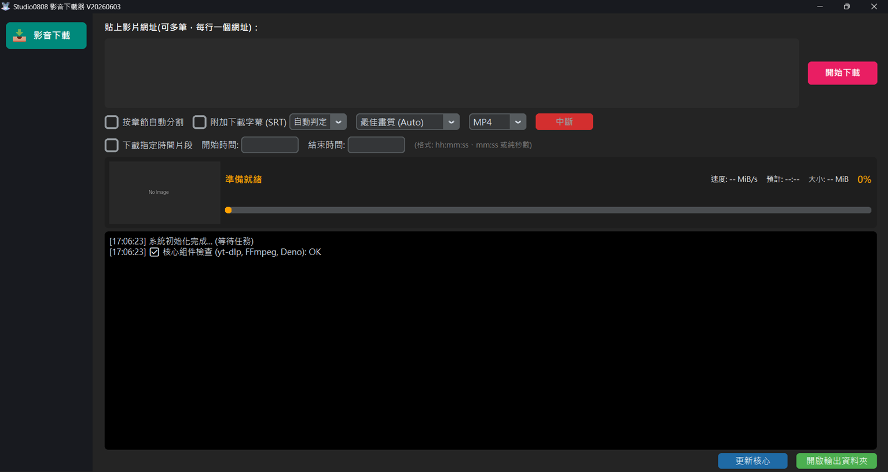Close the downloader window
Image resolution: width=888 pixels, height=472 pixels.
click(x=874, y=6)
